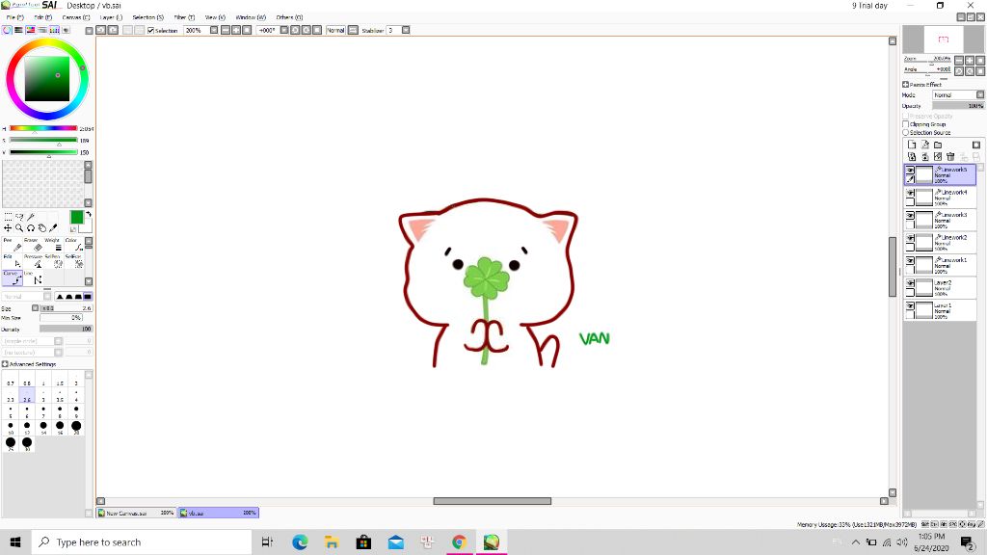Choose the Pressure linework tool
Screen dimensions: 987x555
click(x=33, y=261)
